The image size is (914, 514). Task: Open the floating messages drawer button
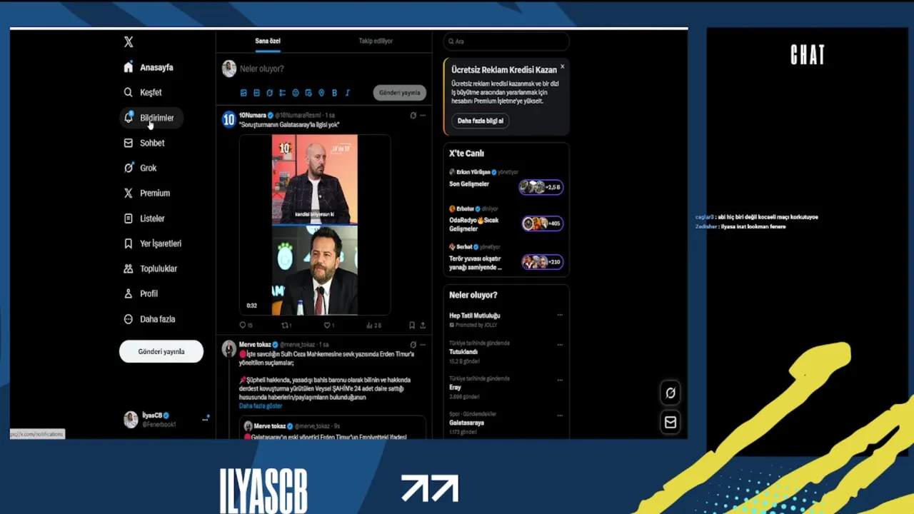671,423
